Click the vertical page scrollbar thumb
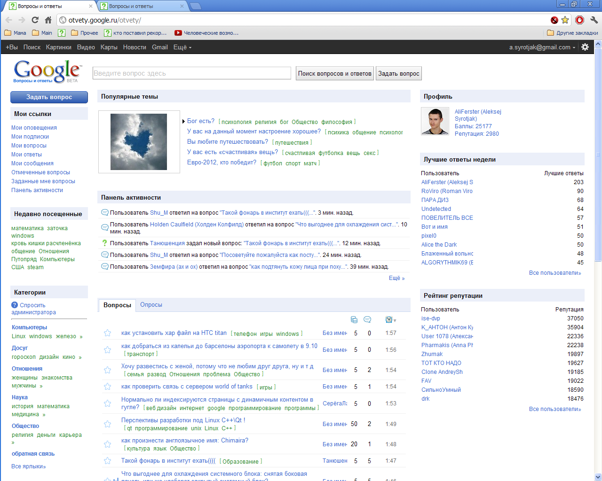 [x=598, y=154]
